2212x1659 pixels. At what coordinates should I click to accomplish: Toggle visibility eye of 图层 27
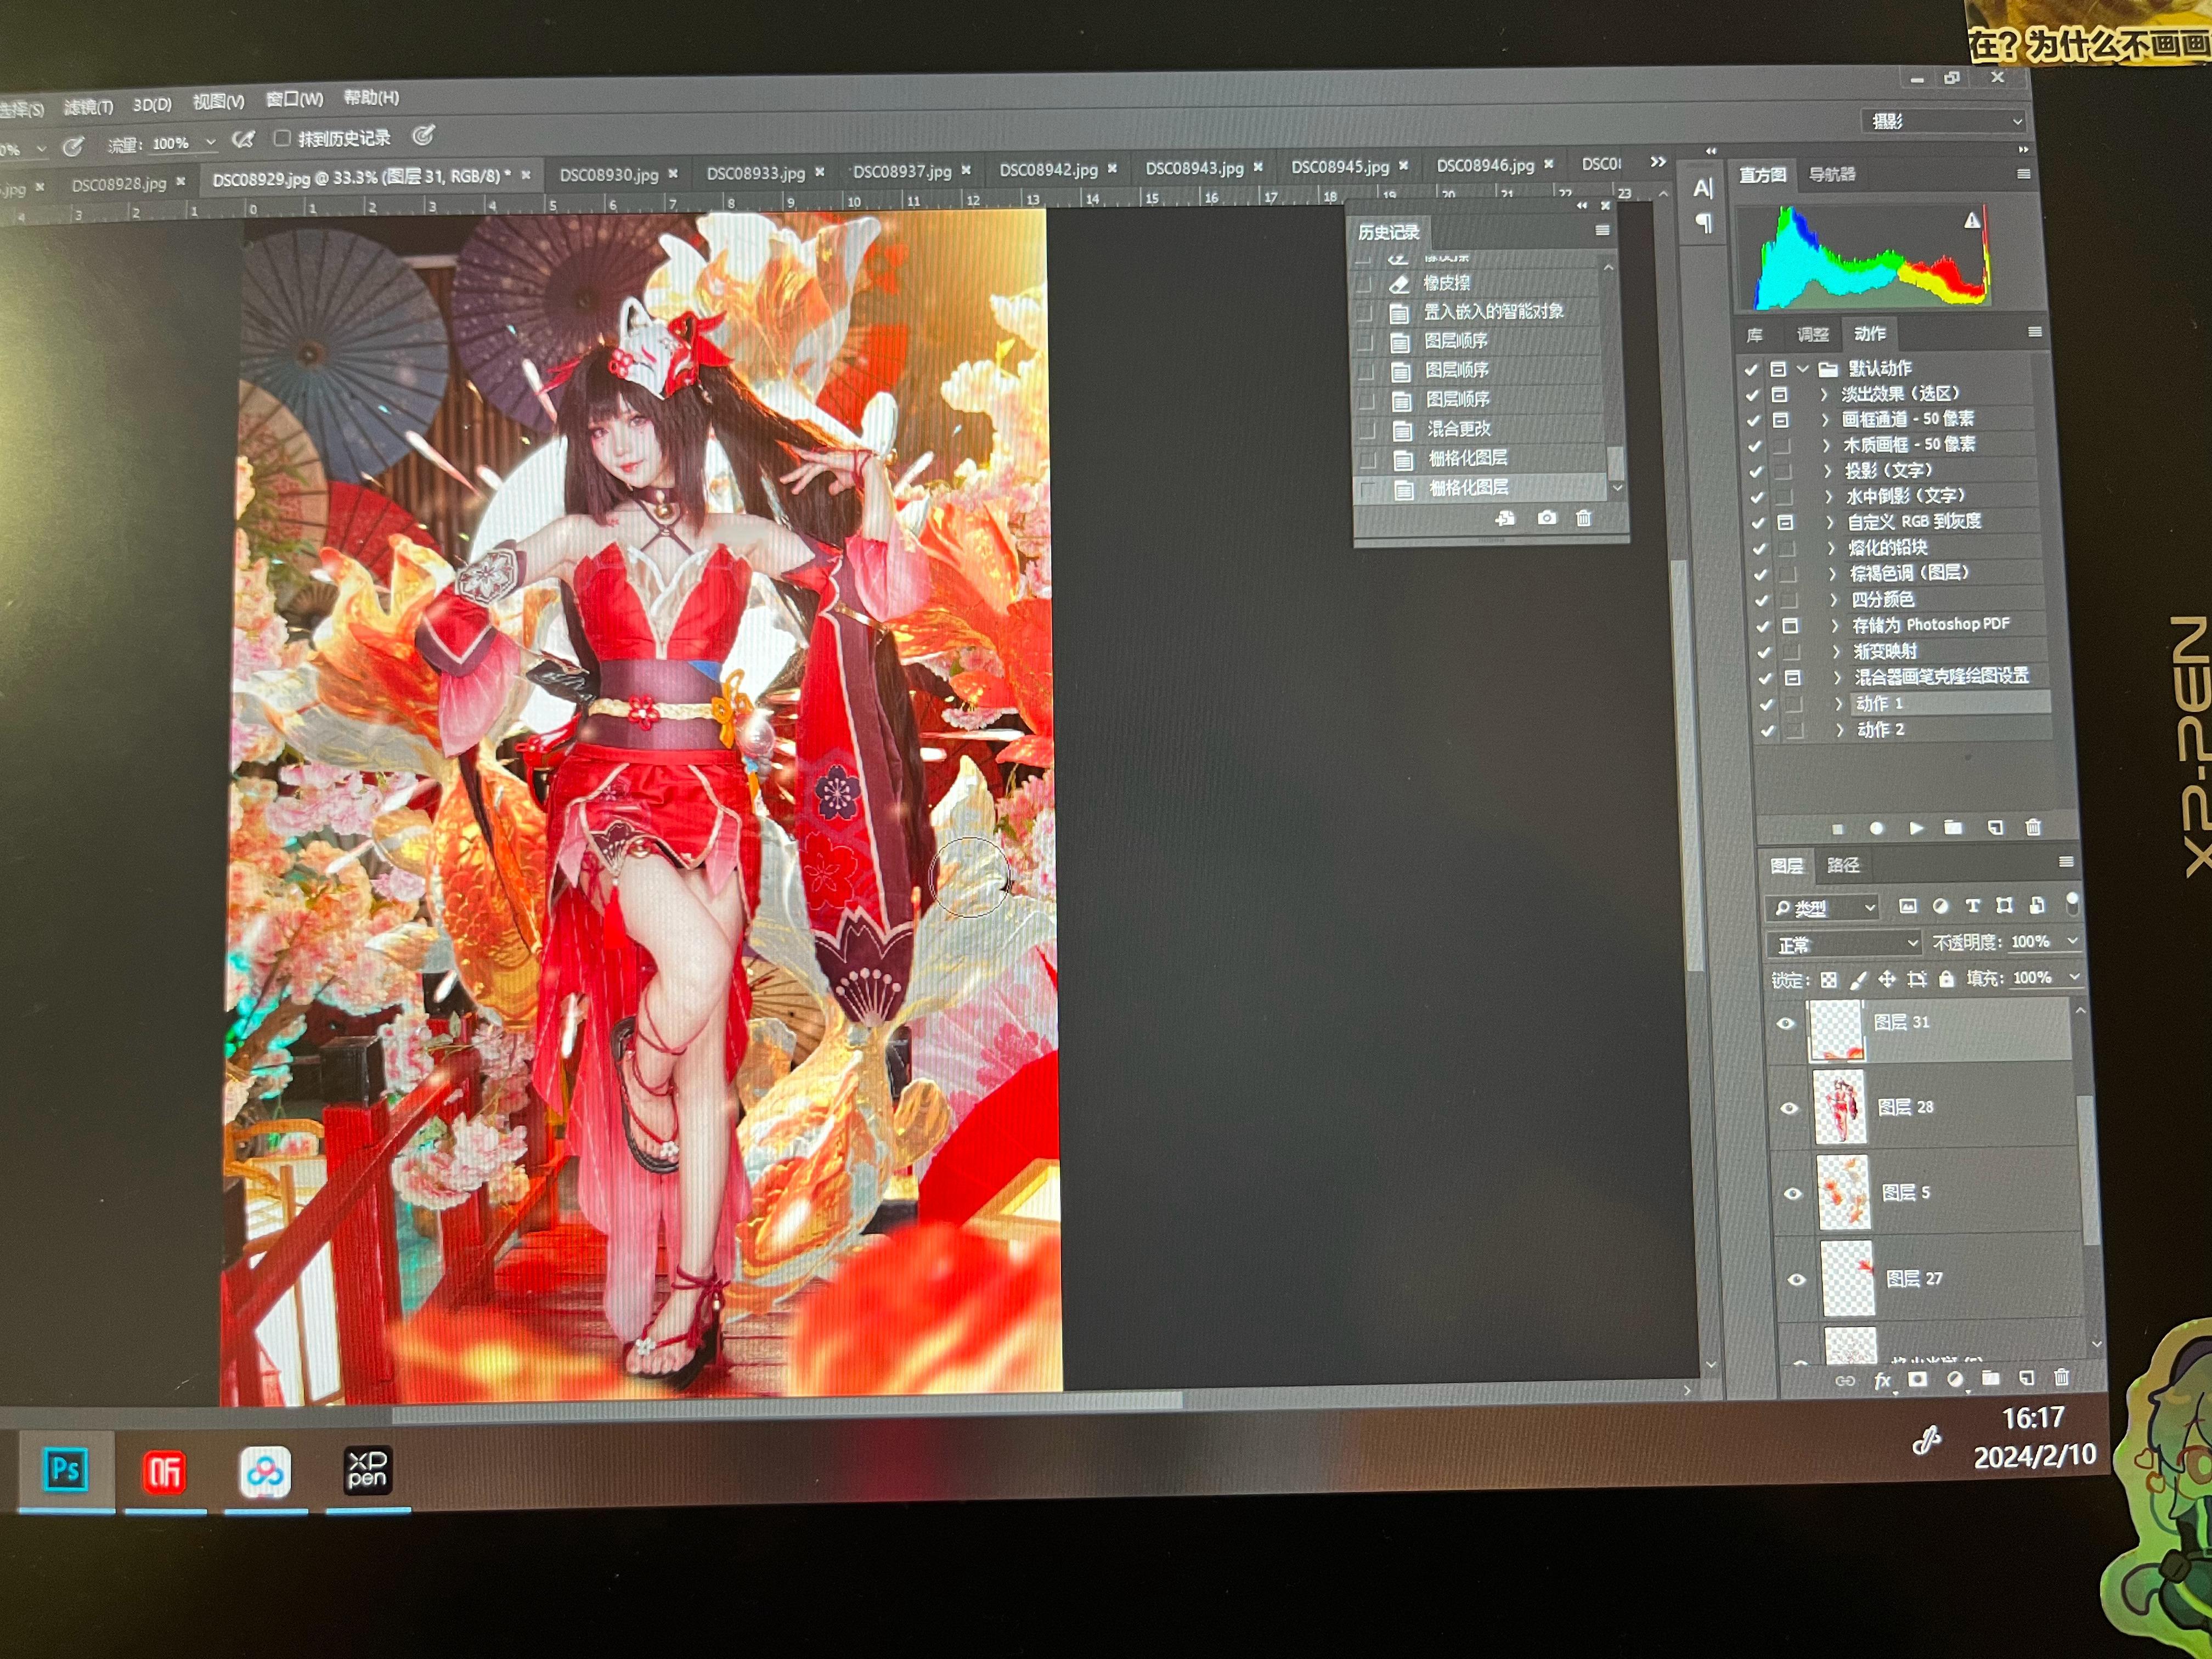1796,1279
